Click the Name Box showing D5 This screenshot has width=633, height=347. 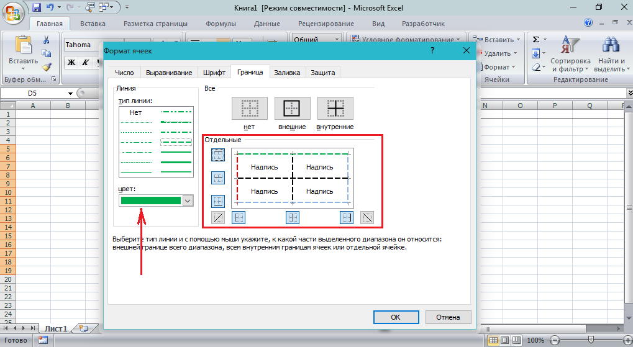point(33,93)
